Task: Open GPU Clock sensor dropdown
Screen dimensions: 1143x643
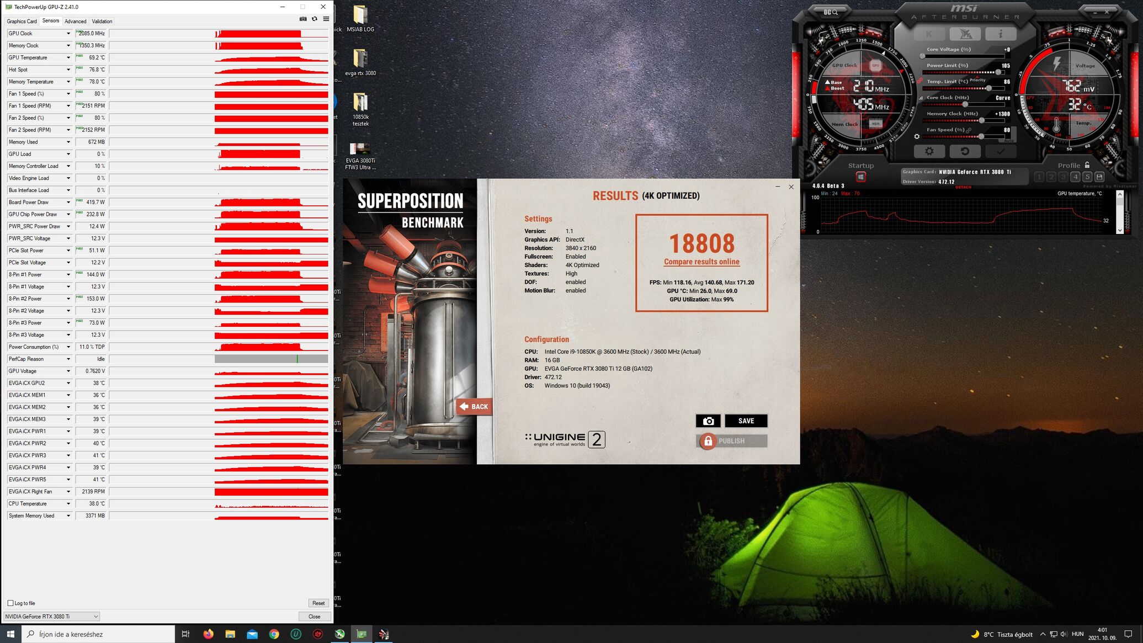Action: (68, 34)
